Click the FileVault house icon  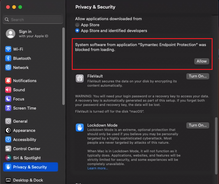[x=80, y=78]
